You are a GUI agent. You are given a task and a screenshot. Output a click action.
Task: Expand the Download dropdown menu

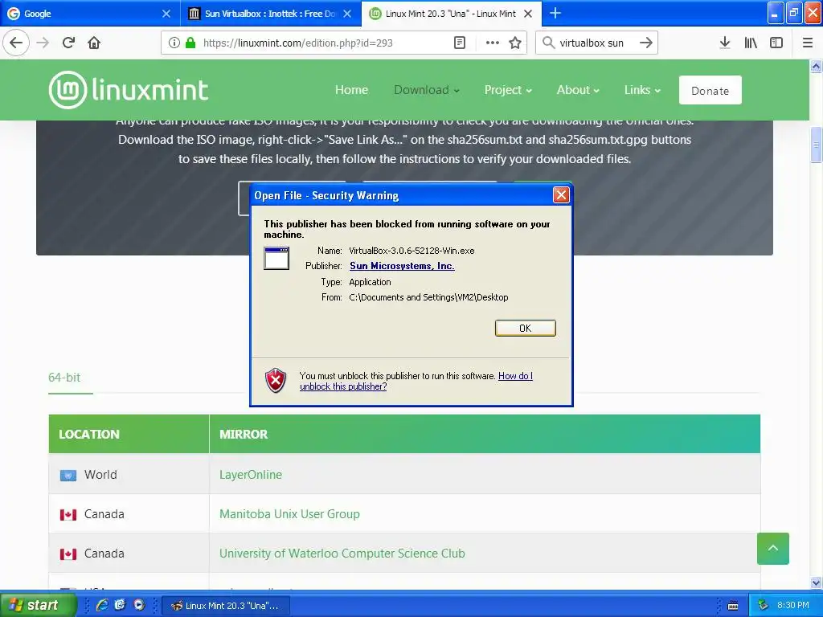(x=427, y=90)
